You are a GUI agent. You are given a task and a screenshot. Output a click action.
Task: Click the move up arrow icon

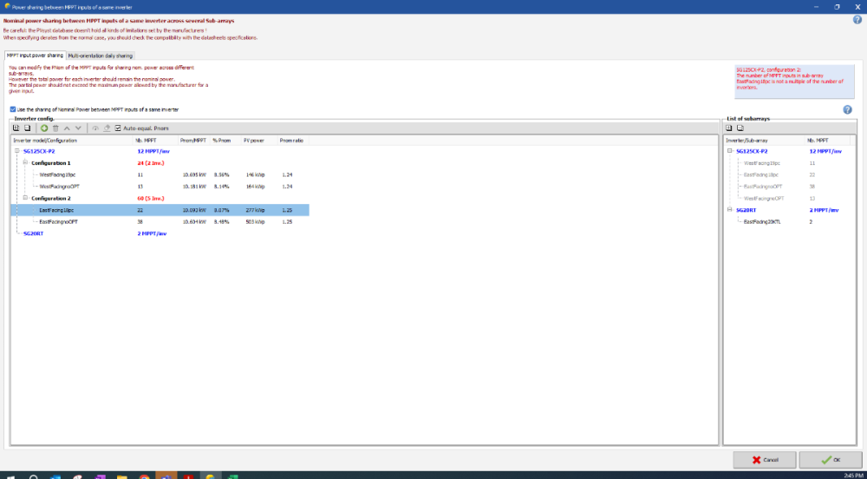click(x=67, y=128)
